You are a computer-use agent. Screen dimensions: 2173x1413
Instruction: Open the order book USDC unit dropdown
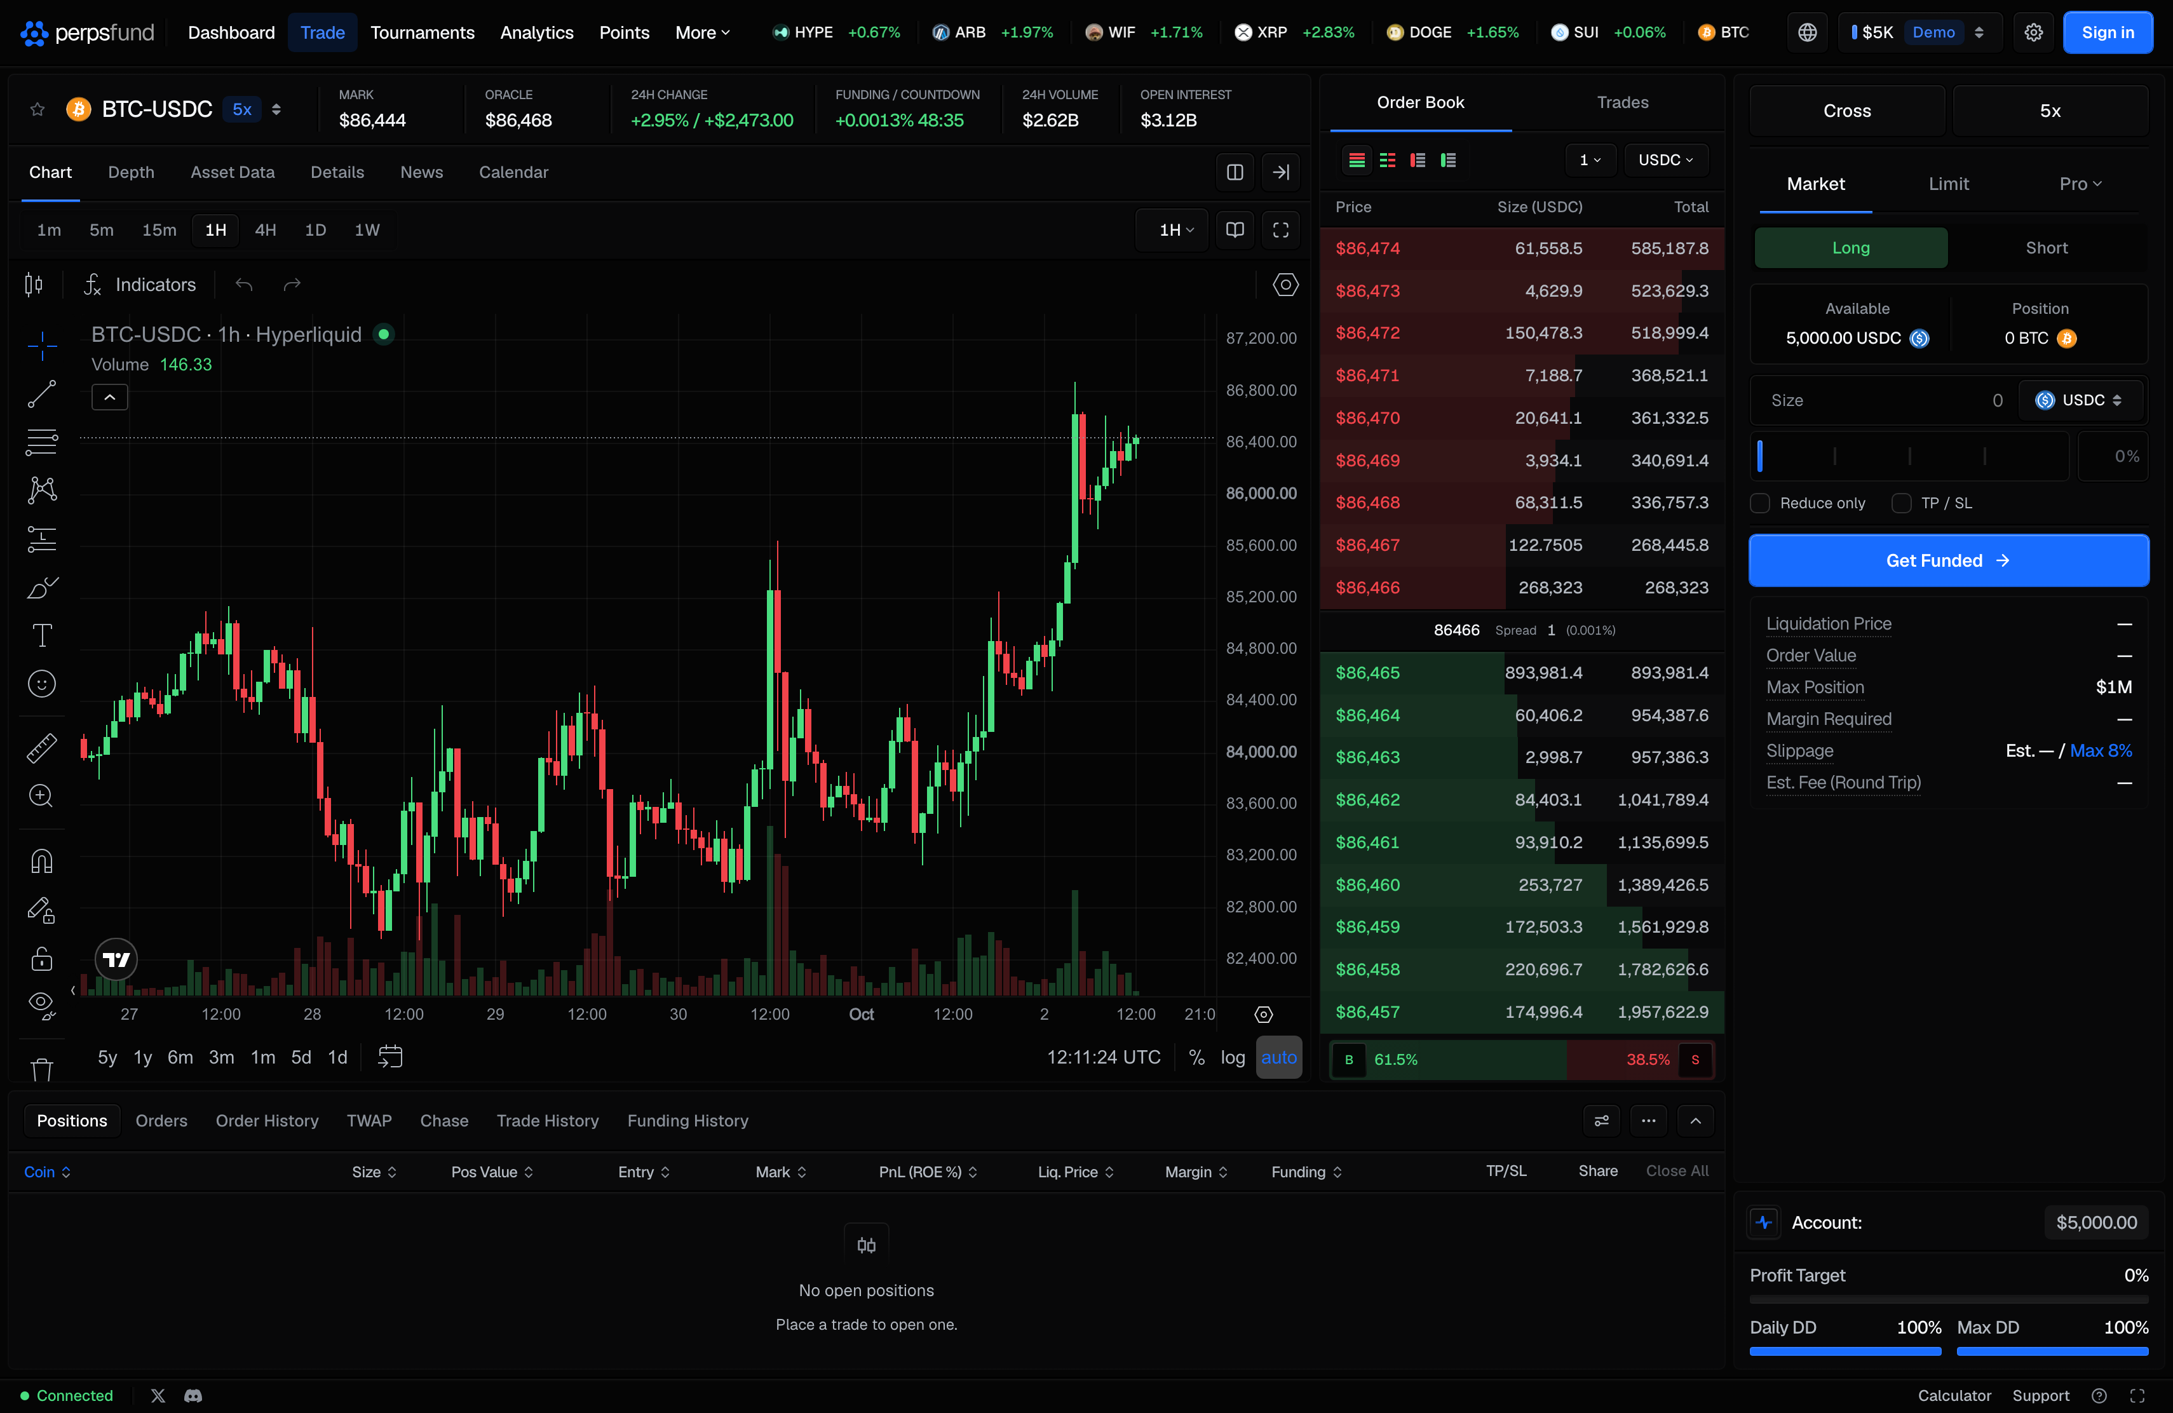click(x=1665, y=161)
